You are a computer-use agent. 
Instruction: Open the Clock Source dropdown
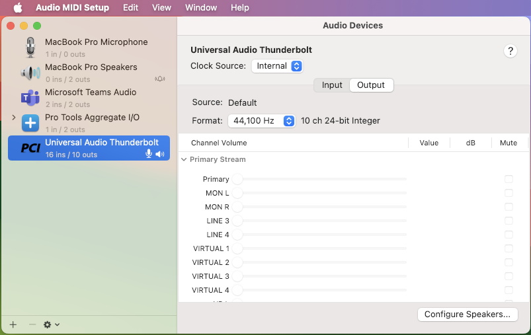(277, 66)
